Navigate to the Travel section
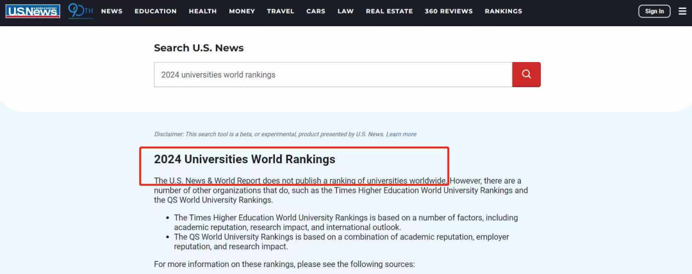Viewport: 692px width, 274px height. coord(281,12)
